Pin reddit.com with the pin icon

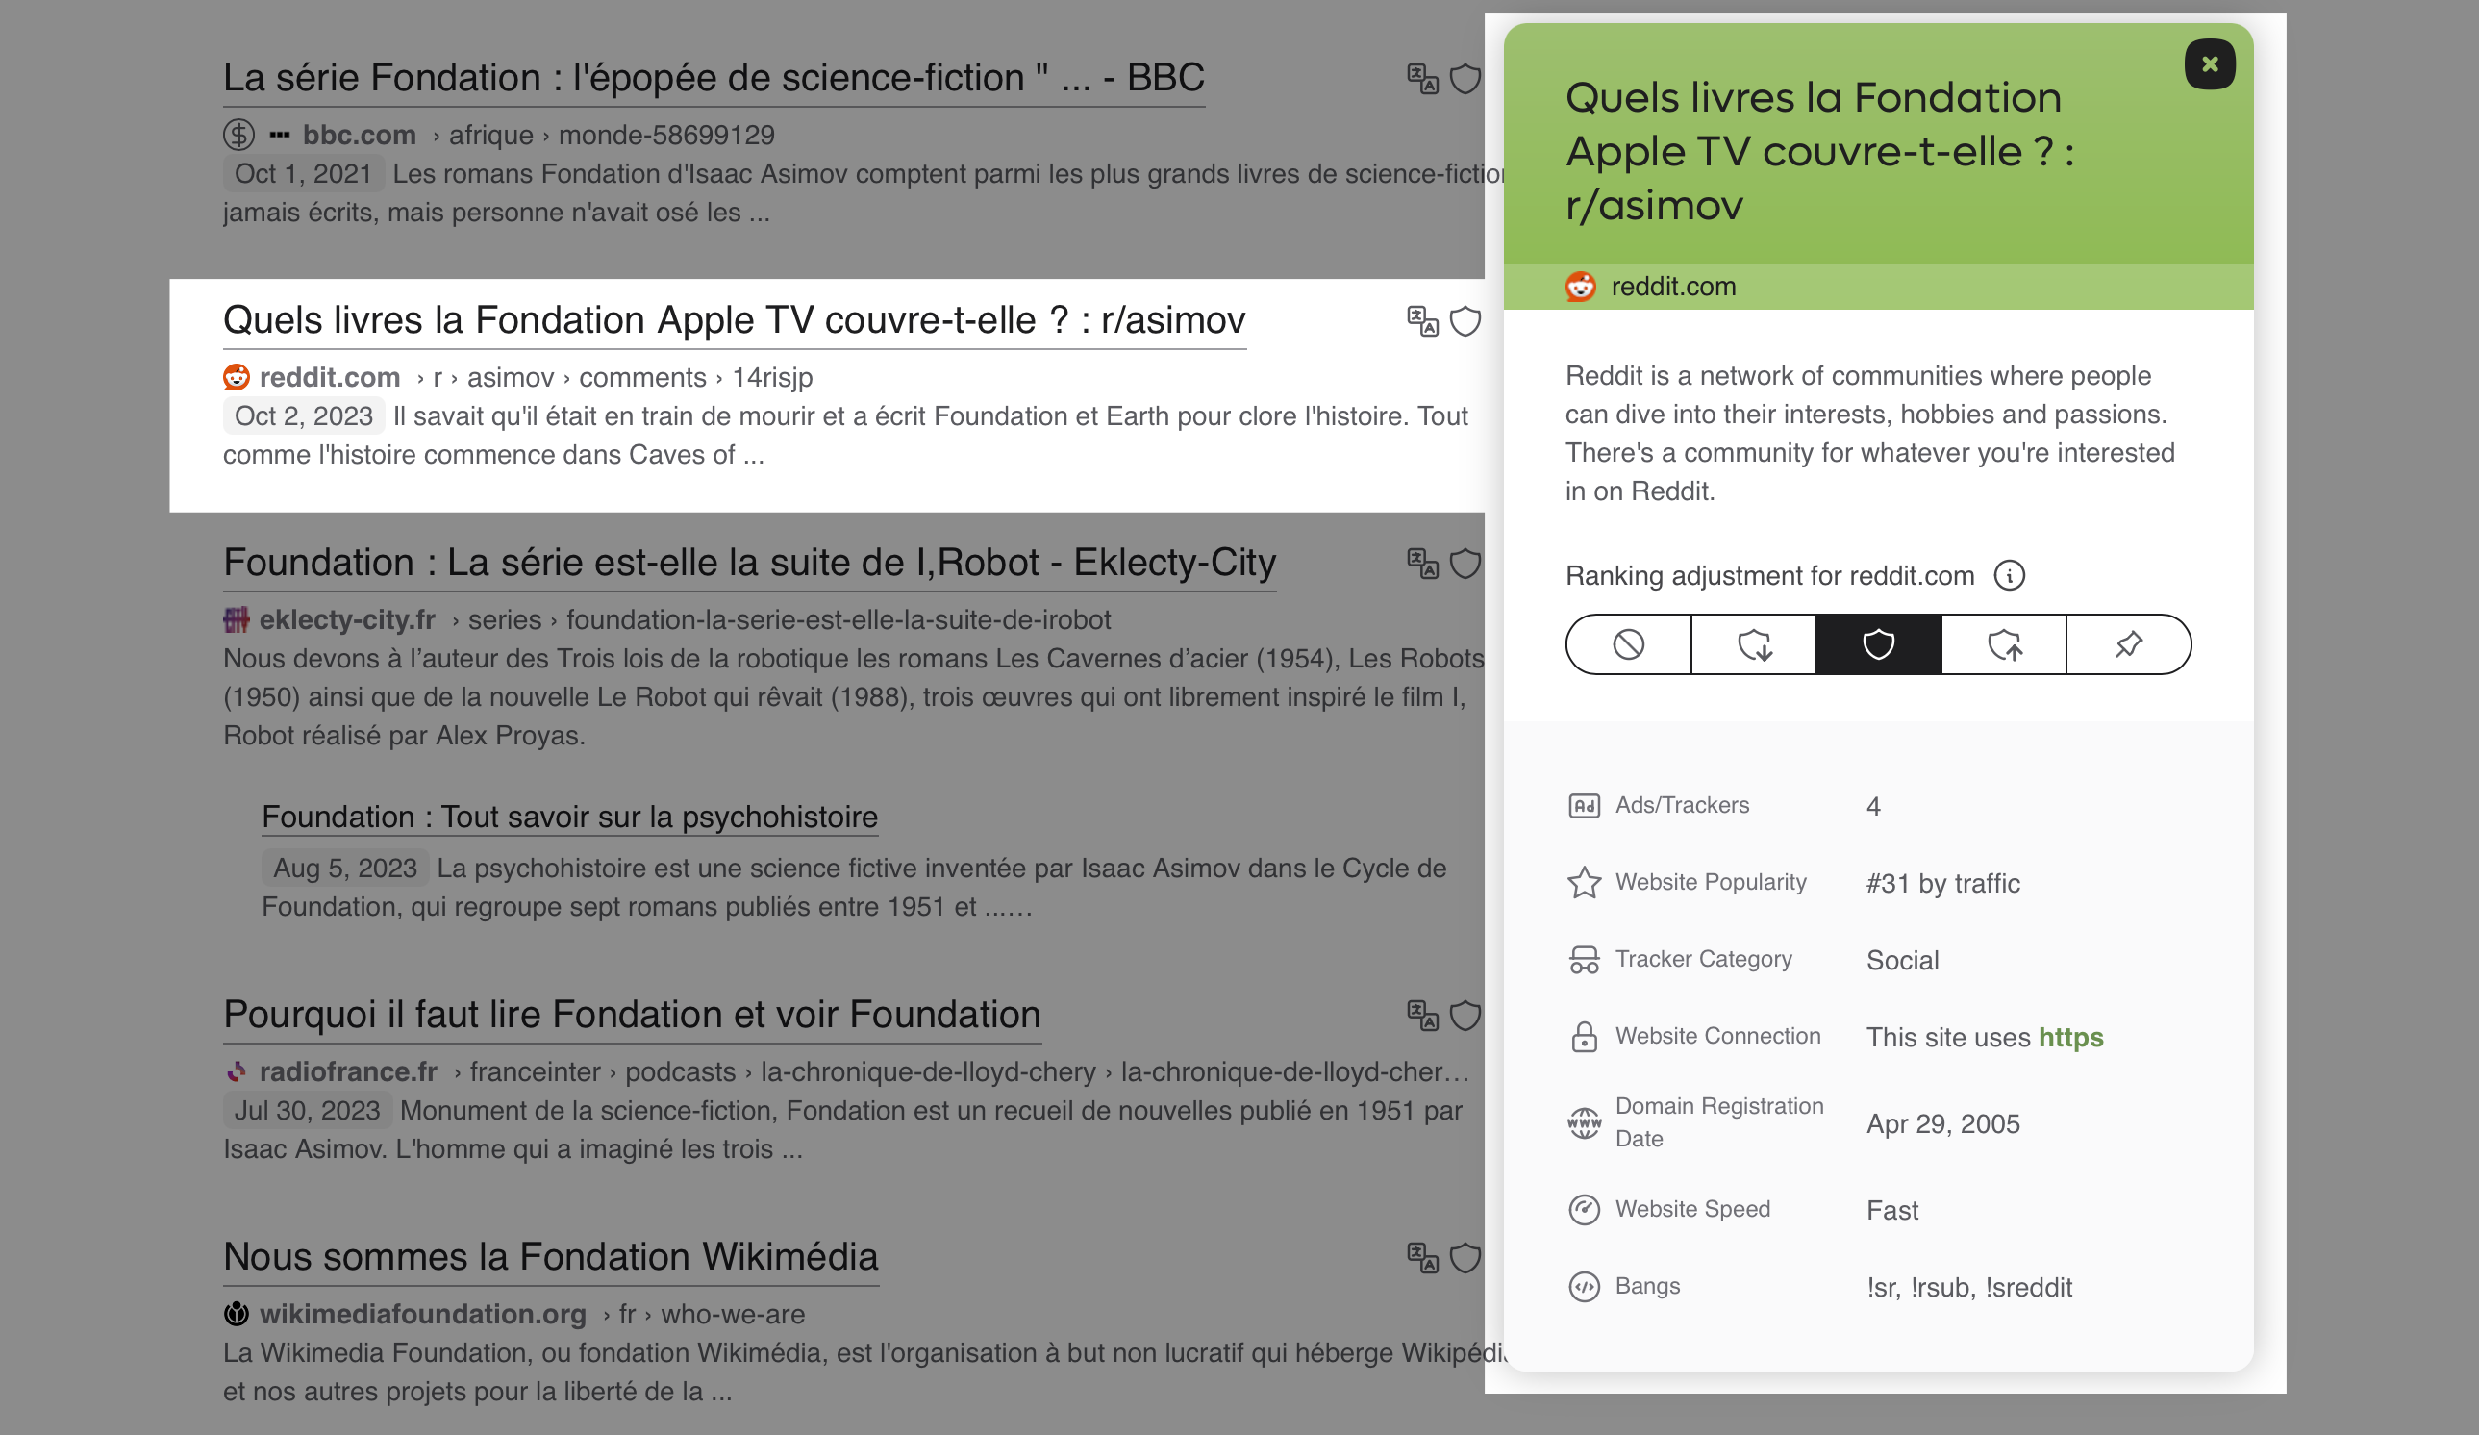click(2128, 644)
